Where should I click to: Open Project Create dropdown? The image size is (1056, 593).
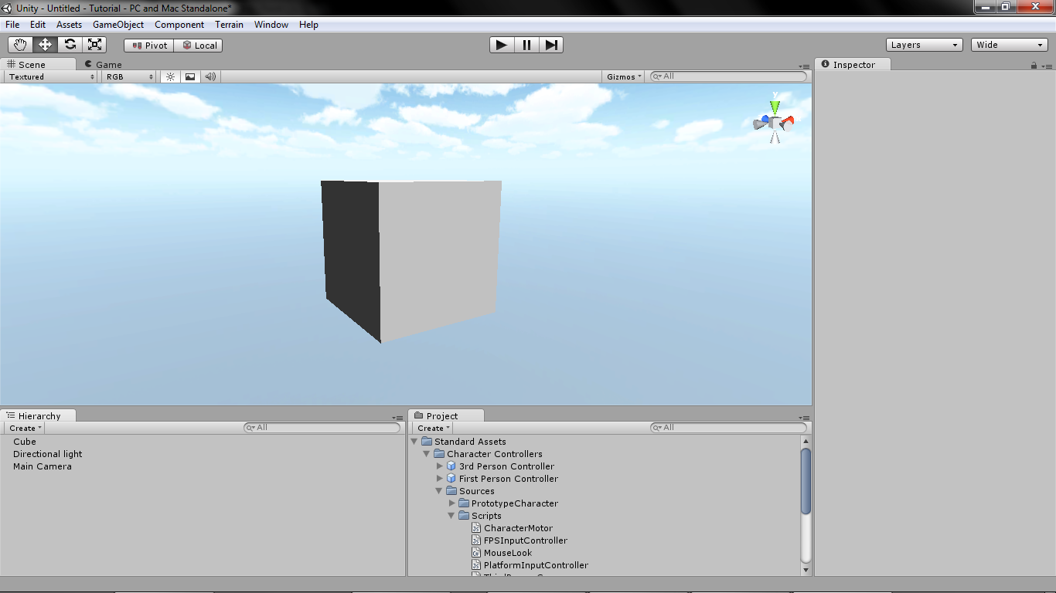click(433, 428)
